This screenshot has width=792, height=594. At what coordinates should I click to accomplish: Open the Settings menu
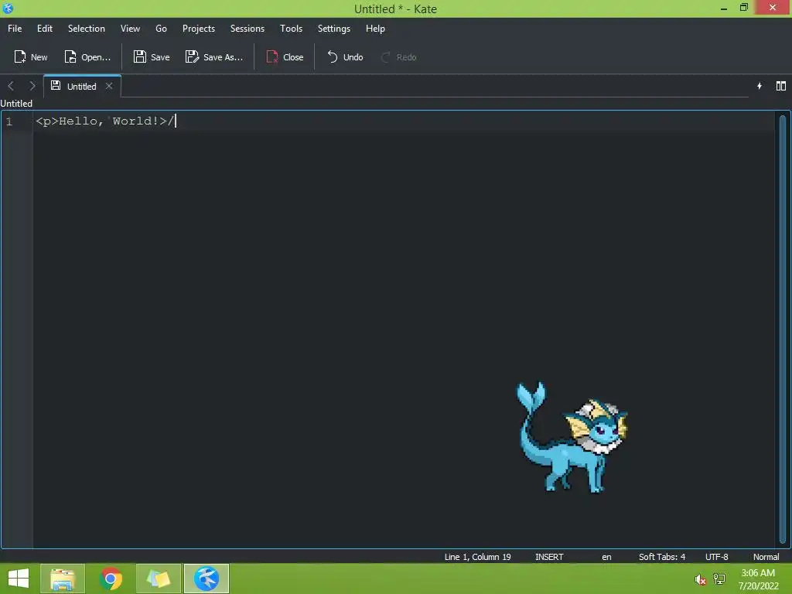pos(334,29)
